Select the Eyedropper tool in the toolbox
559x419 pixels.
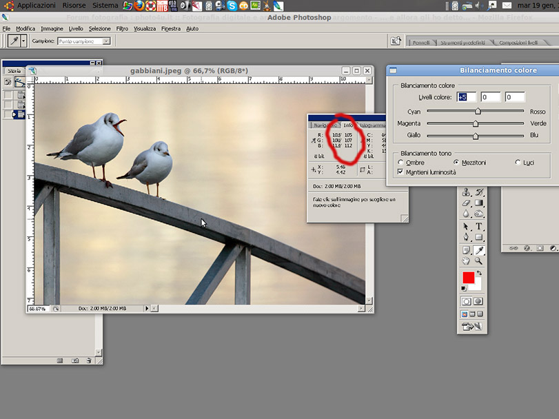479,250
